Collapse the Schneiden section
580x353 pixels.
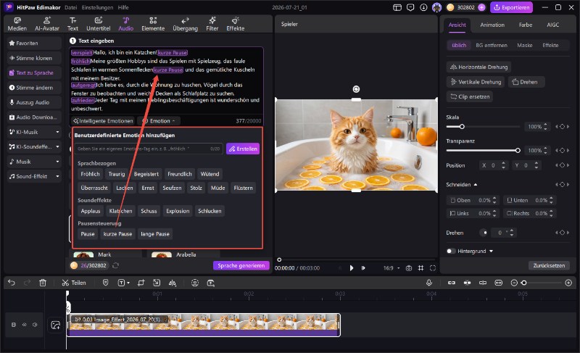pos(476,184)
